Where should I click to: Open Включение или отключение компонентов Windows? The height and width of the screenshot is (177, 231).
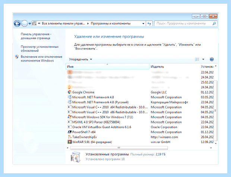[x=41, y=59]
